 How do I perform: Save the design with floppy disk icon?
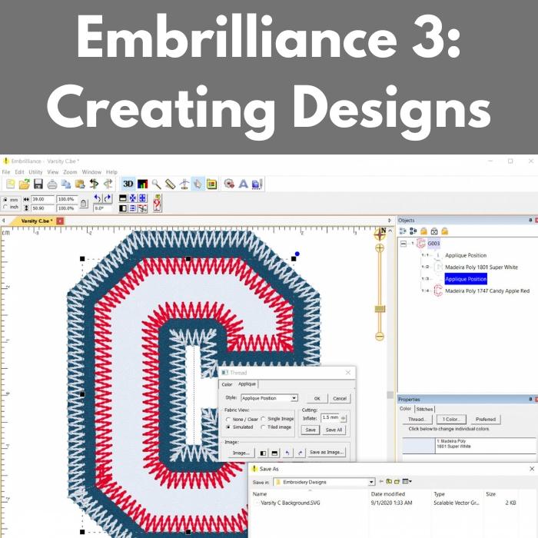pyautogui.click(x=38, y=184)
